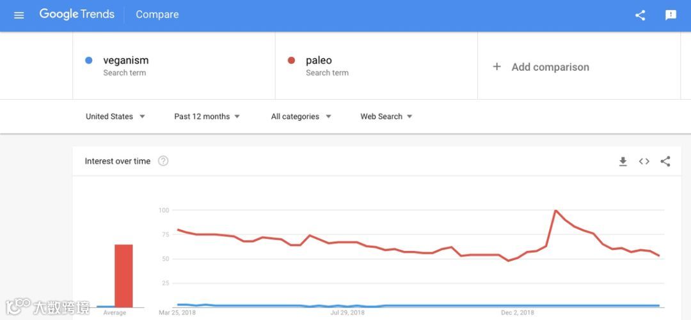
Task: Click the Compare page title
Action: 157,15
